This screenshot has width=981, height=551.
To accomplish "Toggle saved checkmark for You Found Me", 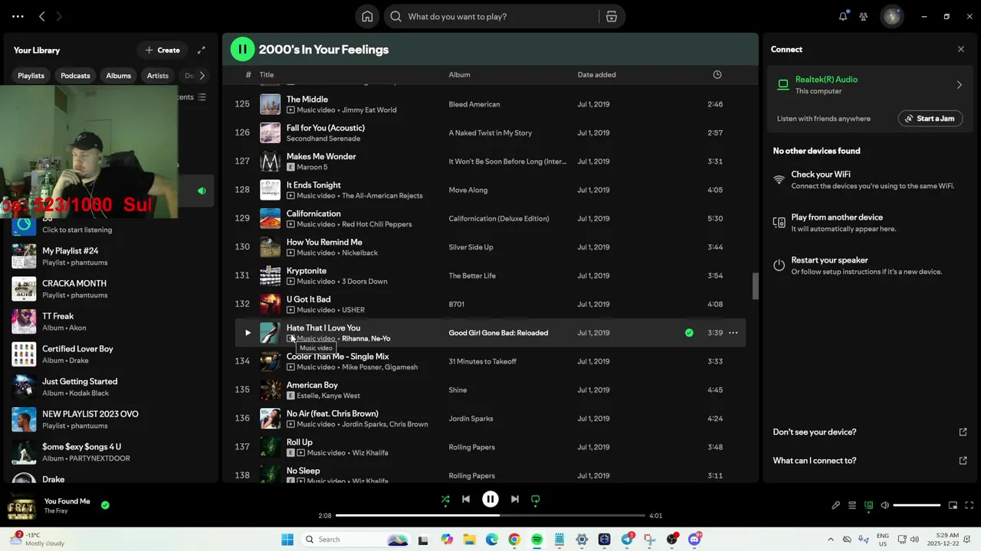I will [x=105, y=505].
